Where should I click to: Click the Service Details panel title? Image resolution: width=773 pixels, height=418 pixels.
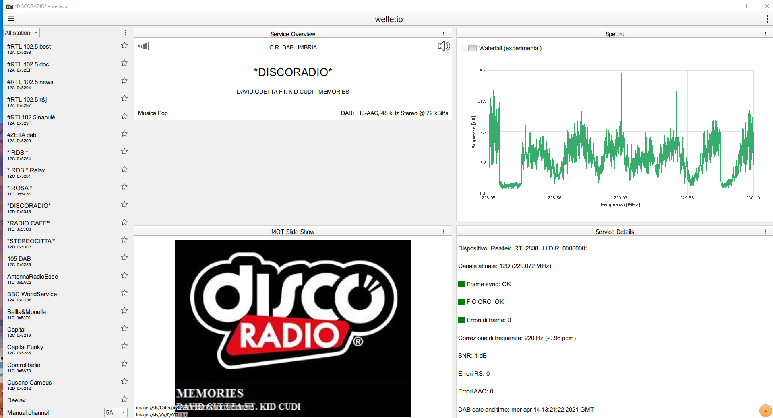pos(615,232)
